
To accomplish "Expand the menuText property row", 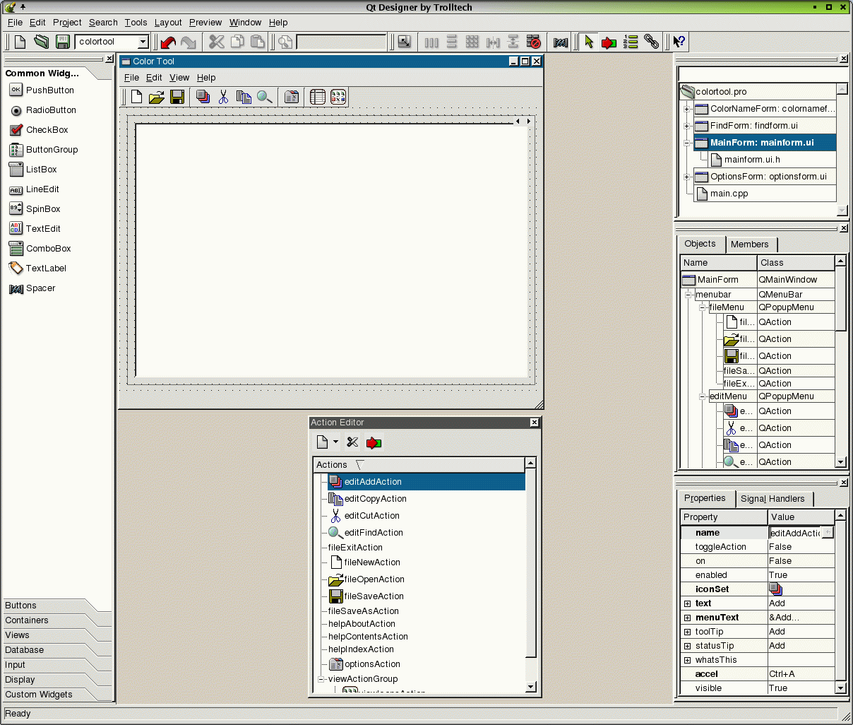I will [687, 618].
